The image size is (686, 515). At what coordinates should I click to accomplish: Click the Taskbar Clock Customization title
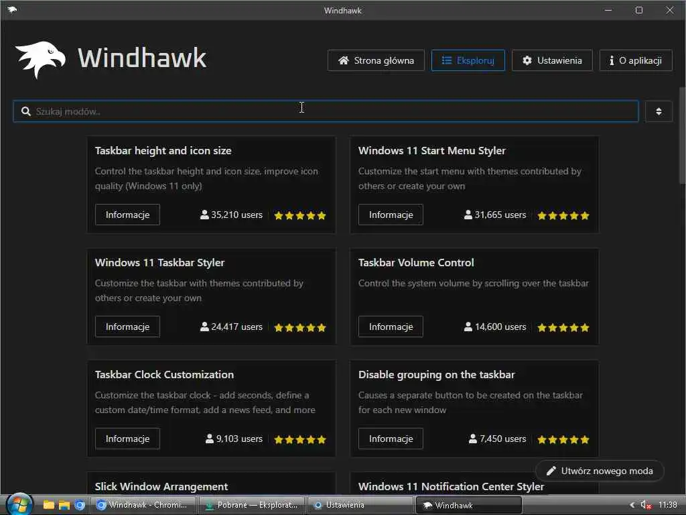pyautogui.click(x=165, y=375)
